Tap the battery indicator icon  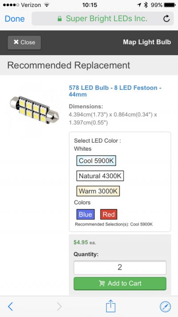coord(170,5)
